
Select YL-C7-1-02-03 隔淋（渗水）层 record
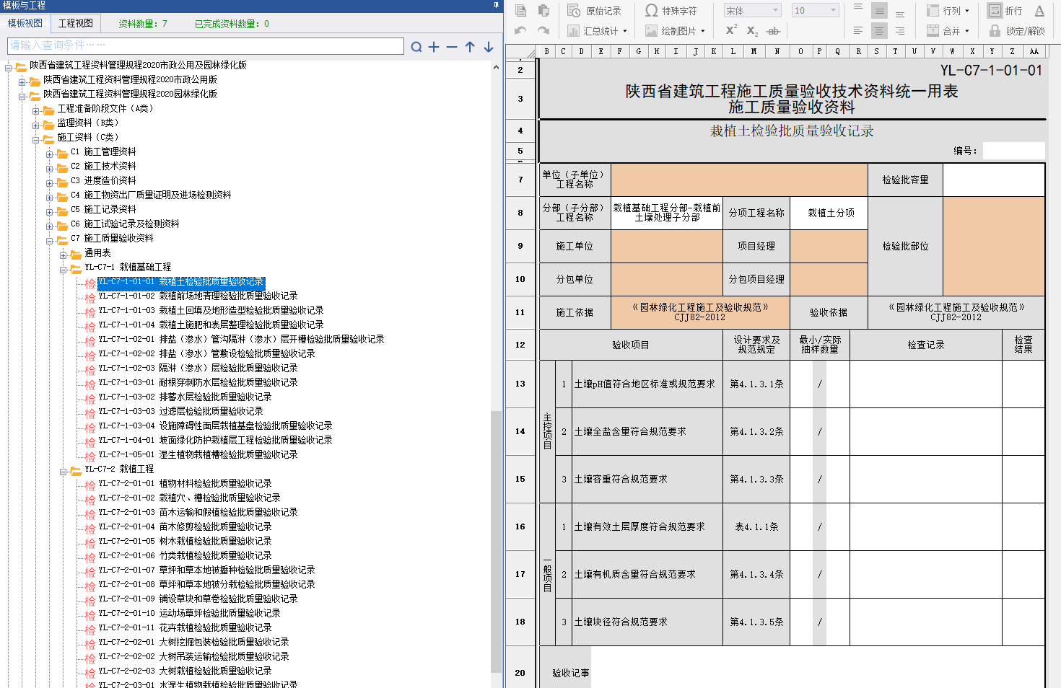coord(198,368)
